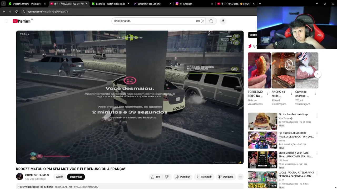Open options for Bryce Mitchell video

(317, 153)
